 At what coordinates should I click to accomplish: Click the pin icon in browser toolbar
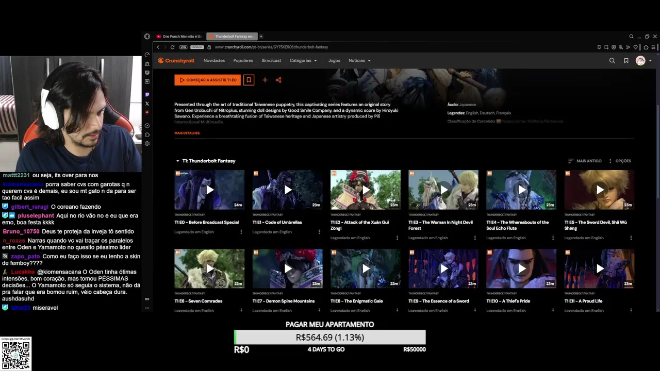599,47
